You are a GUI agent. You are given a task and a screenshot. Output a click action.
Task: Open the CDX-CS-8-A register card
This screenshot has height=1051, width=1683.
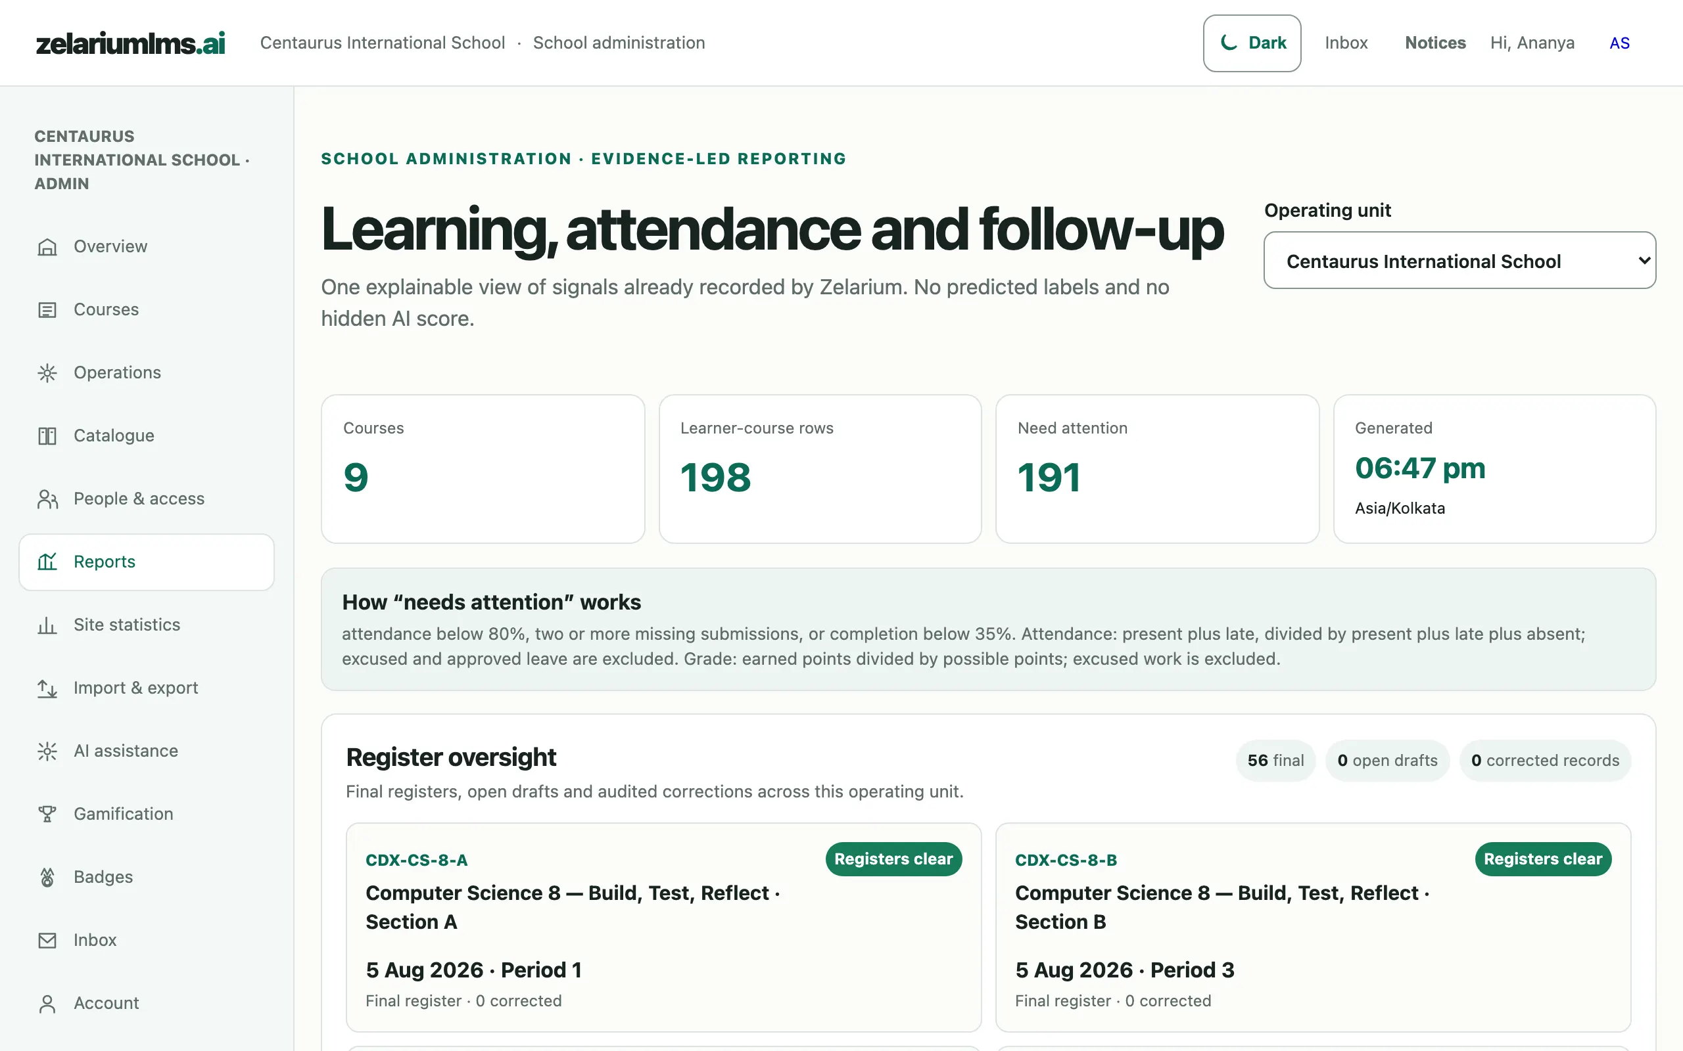tap(663, 928)
